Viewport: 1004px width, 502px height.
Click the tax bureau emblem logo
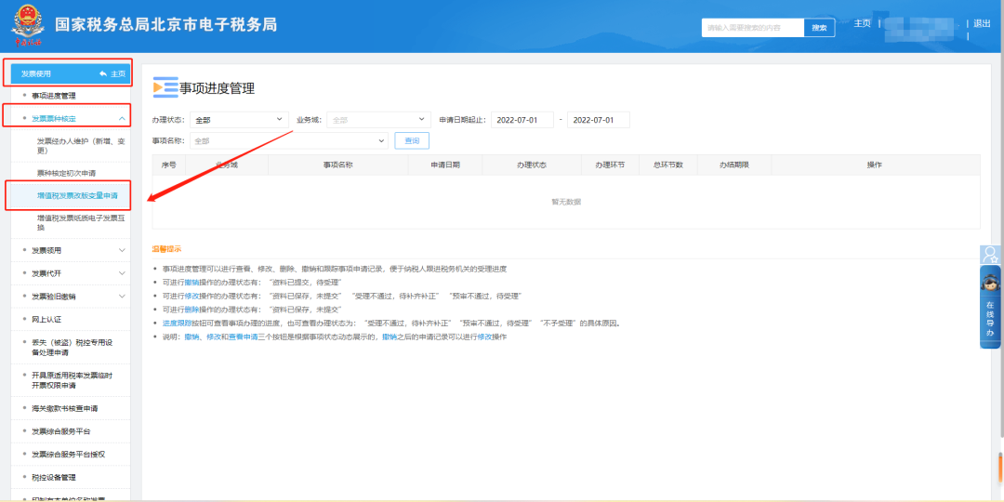(27, 26)
